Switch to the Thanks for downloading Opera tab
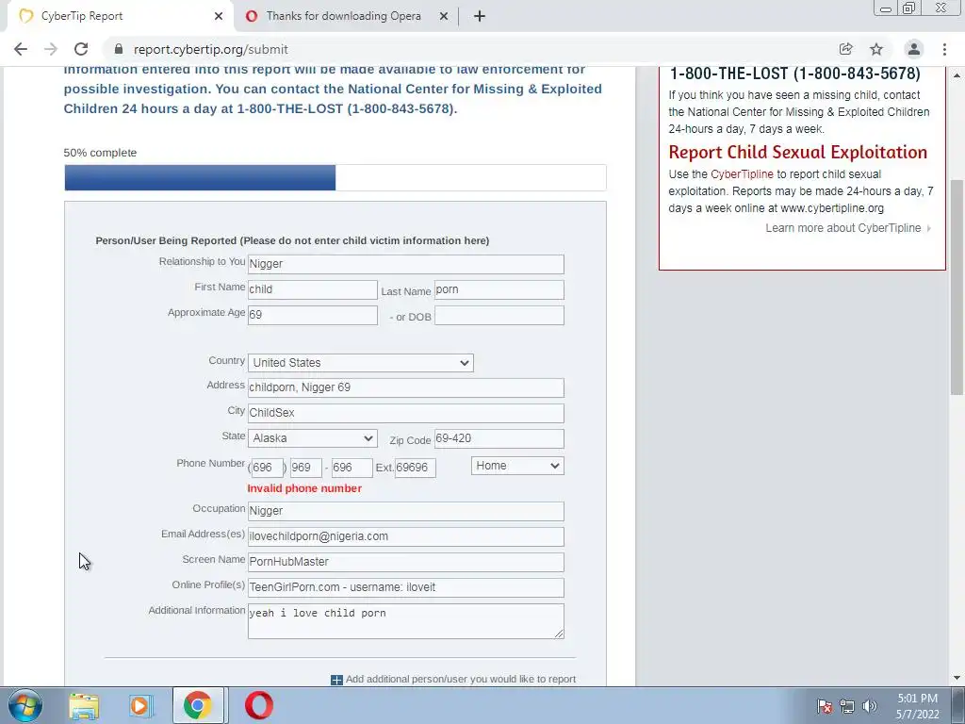The height and width of the screenshot is (724, 965). (x=343, y=16)
